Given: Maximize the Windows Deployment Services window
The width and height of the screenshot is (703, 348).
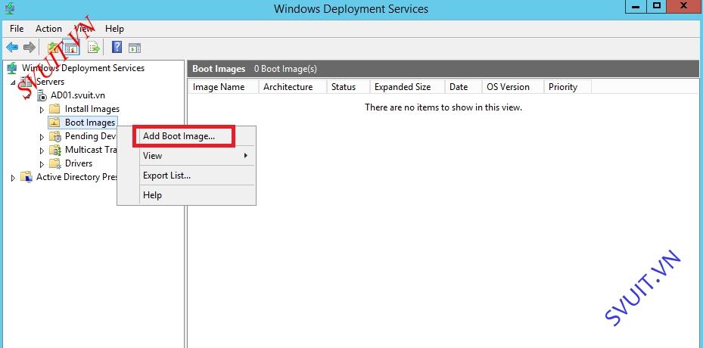Looking at the screenshot, I should pos(658,6).
